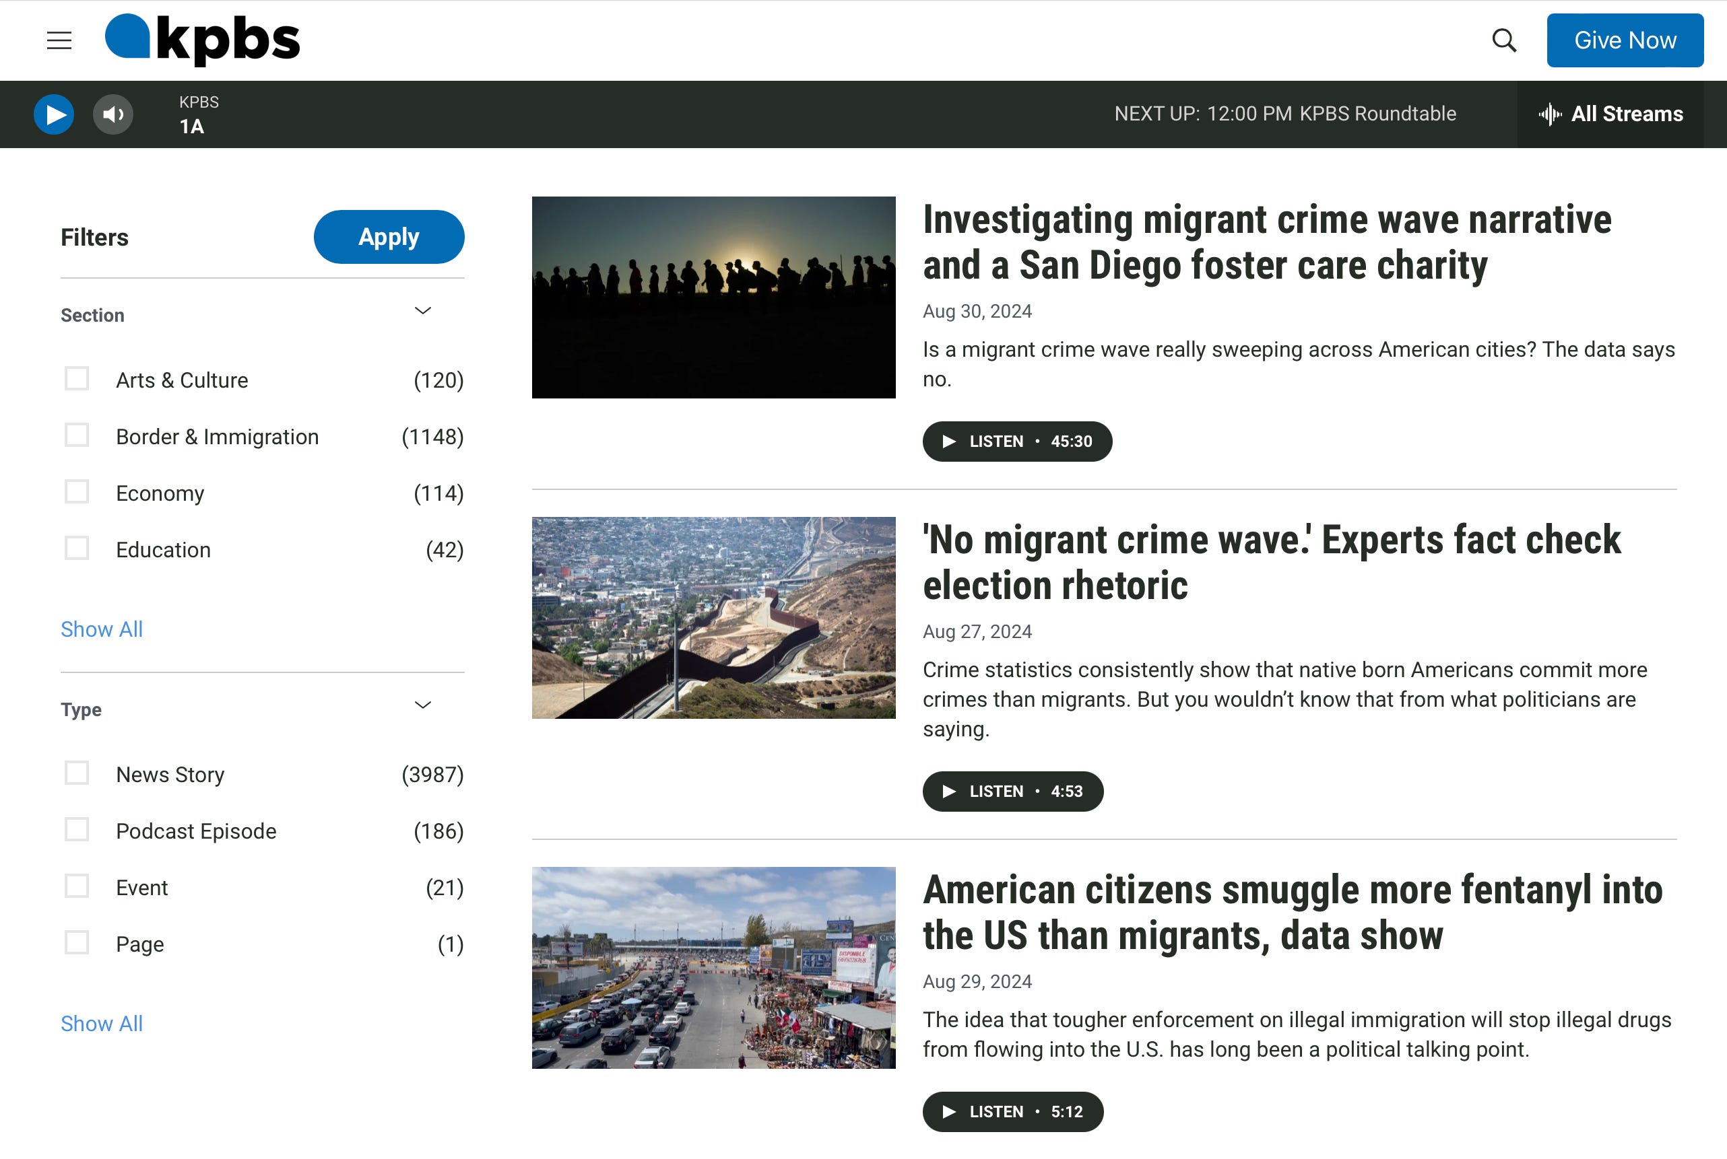Show all Type filter options
Viewport: 1727px width, 1159px height.
click(102, 1024)
